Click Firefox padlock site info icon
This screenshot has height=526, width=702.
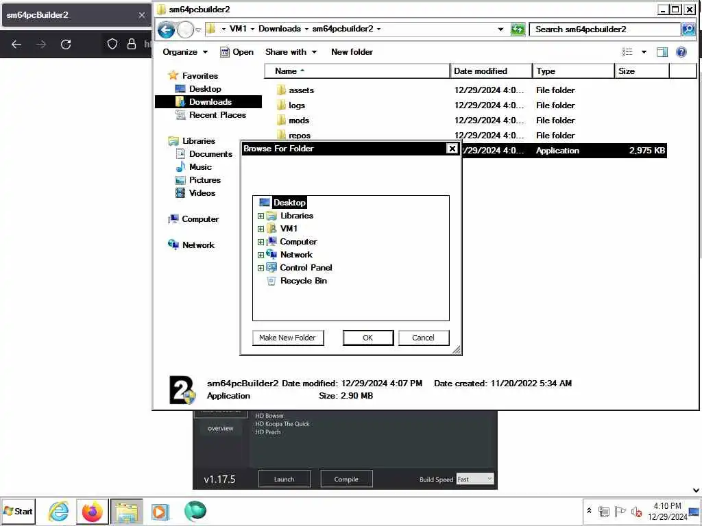(x=131, y=44)
